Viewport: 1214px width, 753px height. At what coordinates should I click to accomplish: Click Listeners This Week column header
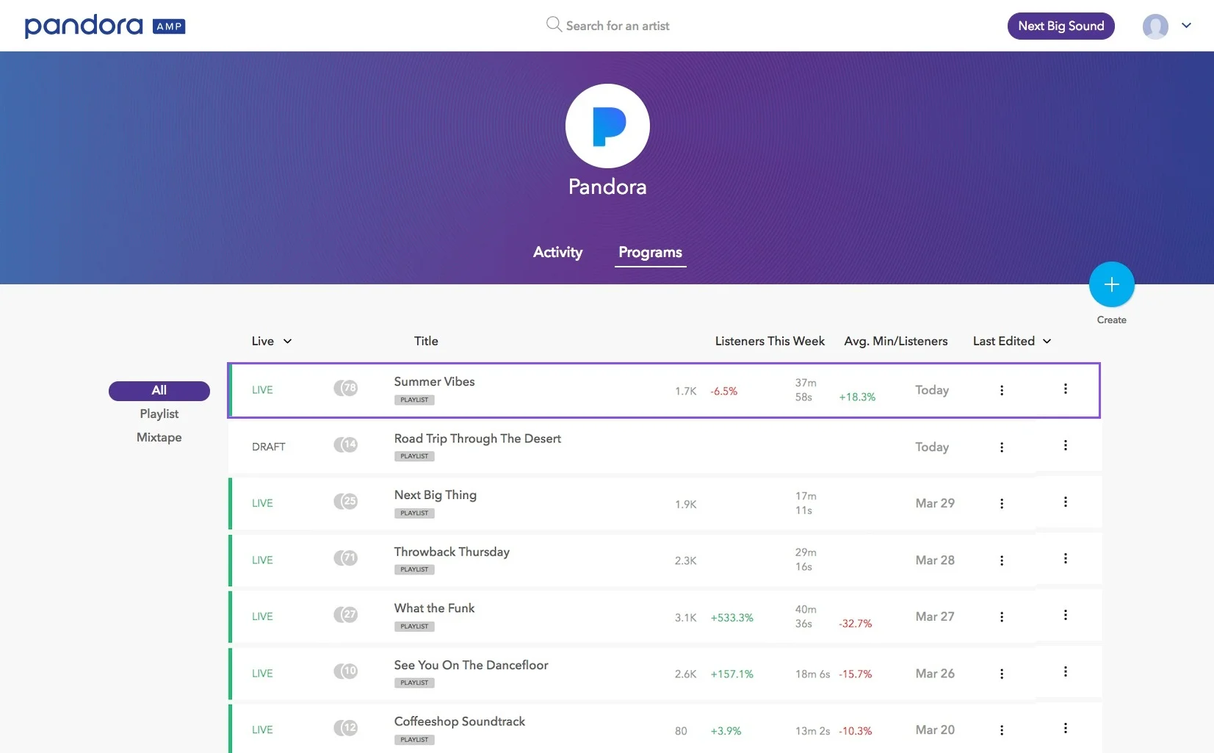770,341
